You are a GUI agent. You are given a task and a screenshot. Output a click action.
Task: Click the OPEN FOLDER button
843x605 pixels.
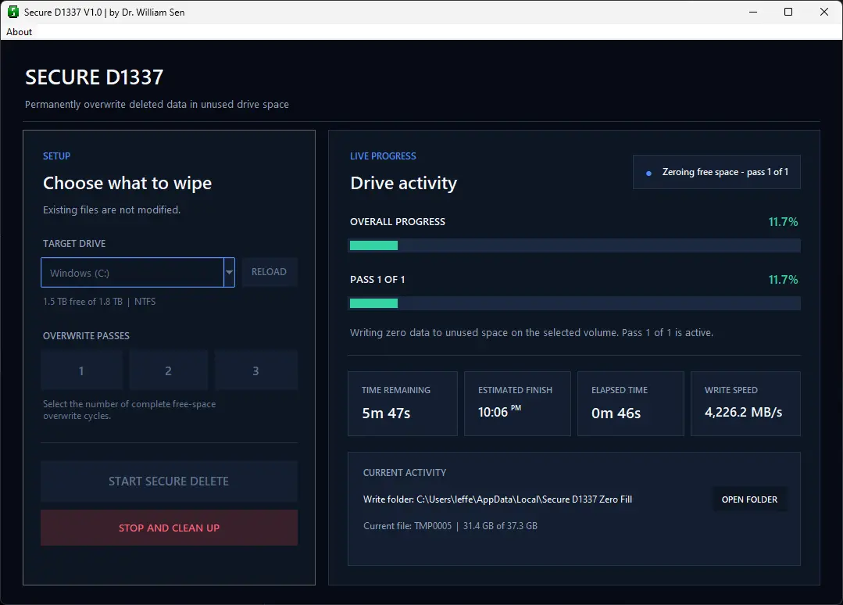749,499
